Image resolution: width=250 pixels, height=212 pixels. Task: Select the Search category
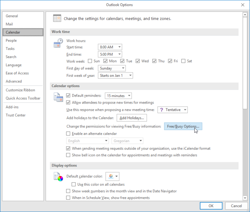(x=23, y=57)
